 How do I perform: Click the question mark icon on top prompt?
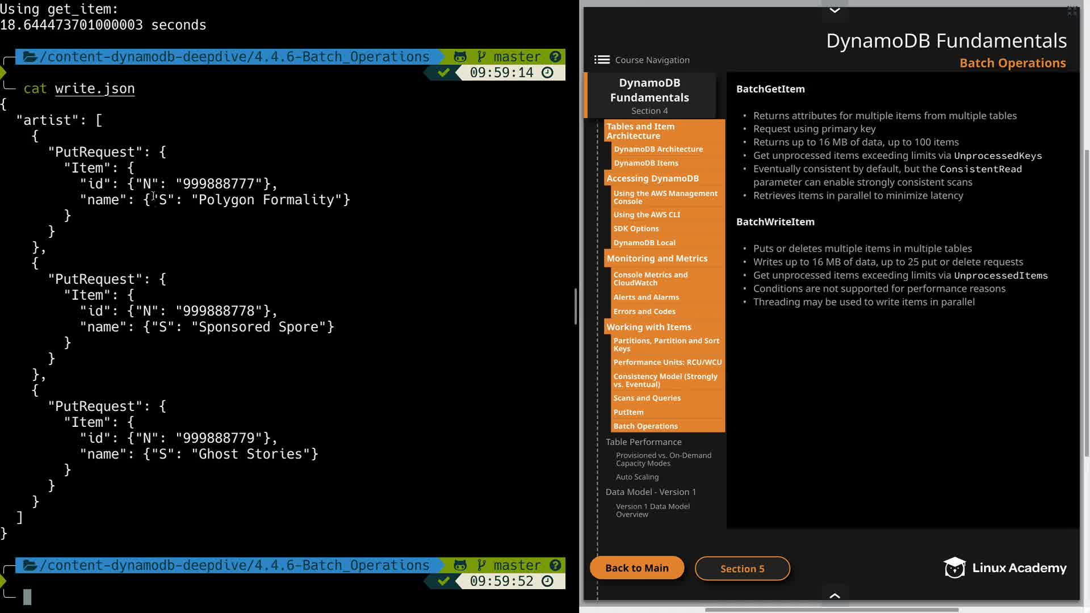click(x=555, y=57)
